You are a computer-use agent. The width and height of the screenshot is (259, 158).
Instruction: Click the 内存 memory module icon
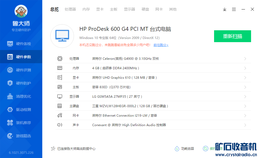(x=60, y=68)
